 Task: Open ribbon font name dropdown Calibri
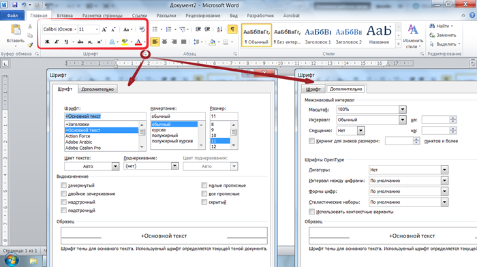click(75, 29)
